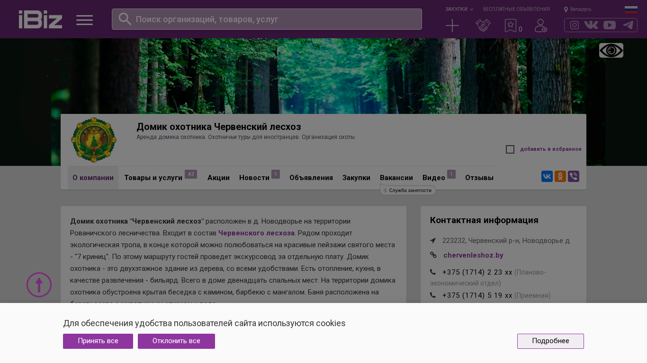
Task: Switch language via the Russian flag
Action: tap(631, 9)
